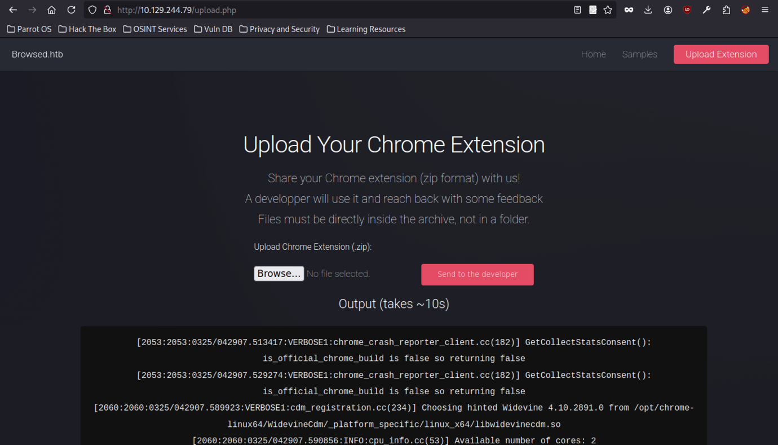The image size is (778, 445).
Task: Click the insecure connection padlock icon
Action: click(x=107, y=10)
